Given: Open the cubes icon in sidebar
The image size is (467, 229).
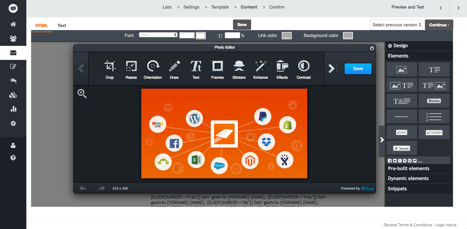Looking at the screenshot, I should [13, 95].
